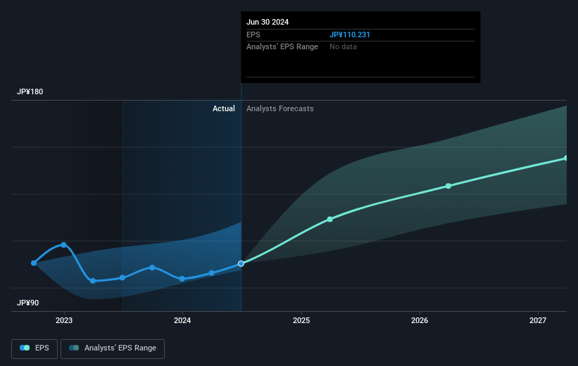
Task: Click the 2027 x-axis label
Action: coord(538,321)
